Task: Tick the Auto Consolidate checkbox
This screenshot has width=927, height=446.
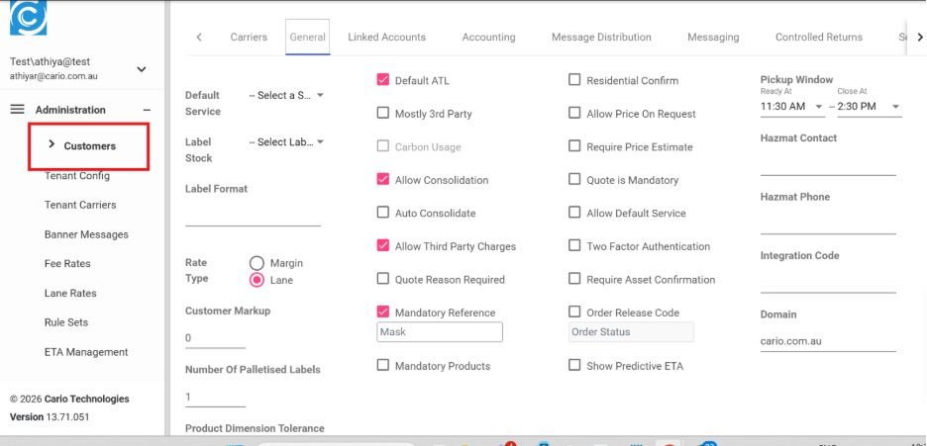Action: coord(383,213)
